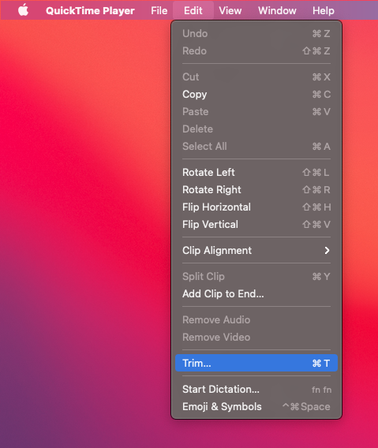Viewport: 378px width, 448px height.
Task: Start Dictation from the Edit menu
Action: [x=256, y=389]
